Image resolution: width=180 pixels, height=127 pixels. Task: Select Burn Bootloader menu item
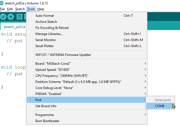point(87,121)
